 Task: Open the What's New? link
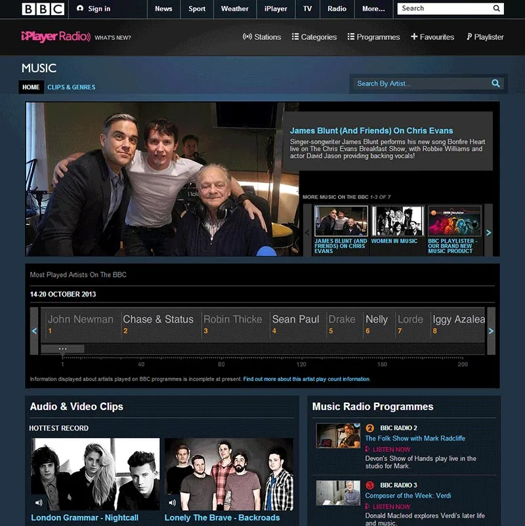click(x=113, y=37)
